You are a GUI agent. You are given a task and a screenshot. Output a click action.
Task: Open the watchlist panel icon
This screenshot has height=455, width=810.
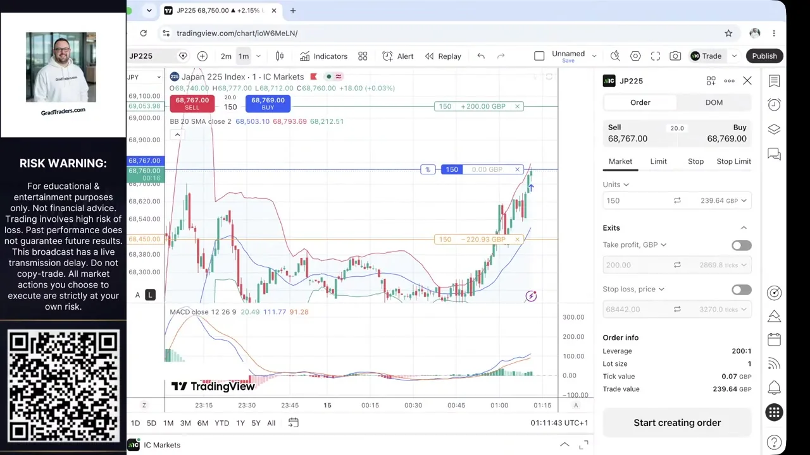(x=774, y=81)
